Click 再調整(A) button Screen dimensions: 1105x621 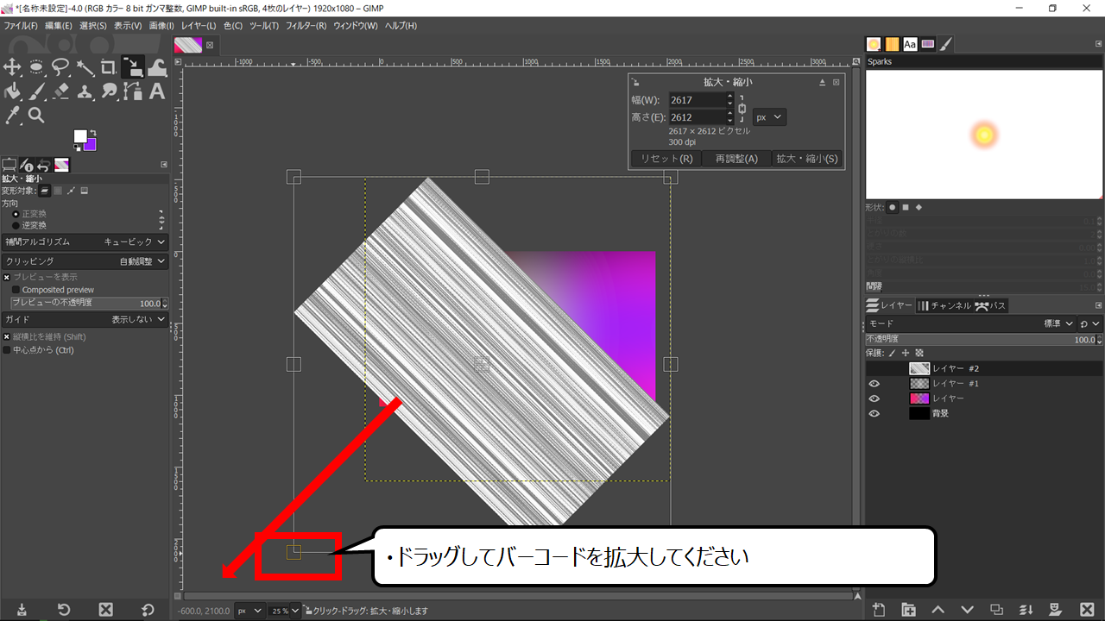tap(736, 159)
